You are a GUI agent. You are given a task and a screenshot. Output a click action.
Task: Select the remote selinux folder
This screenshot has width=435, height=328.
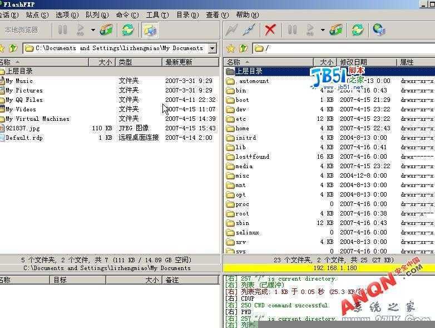(x=247, y=232)
